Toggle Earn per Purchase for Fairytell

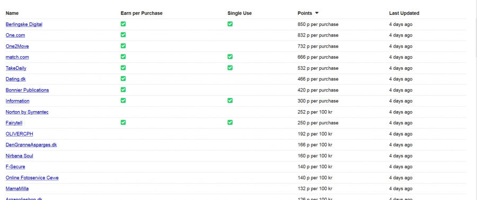(123, 122)
